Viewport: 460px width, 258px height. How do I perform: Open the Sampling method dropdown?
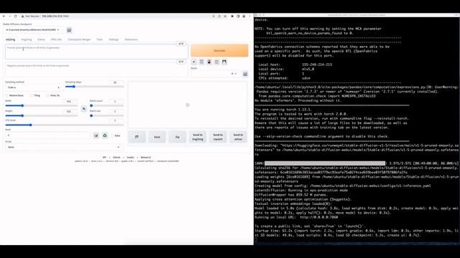point(34,87)
